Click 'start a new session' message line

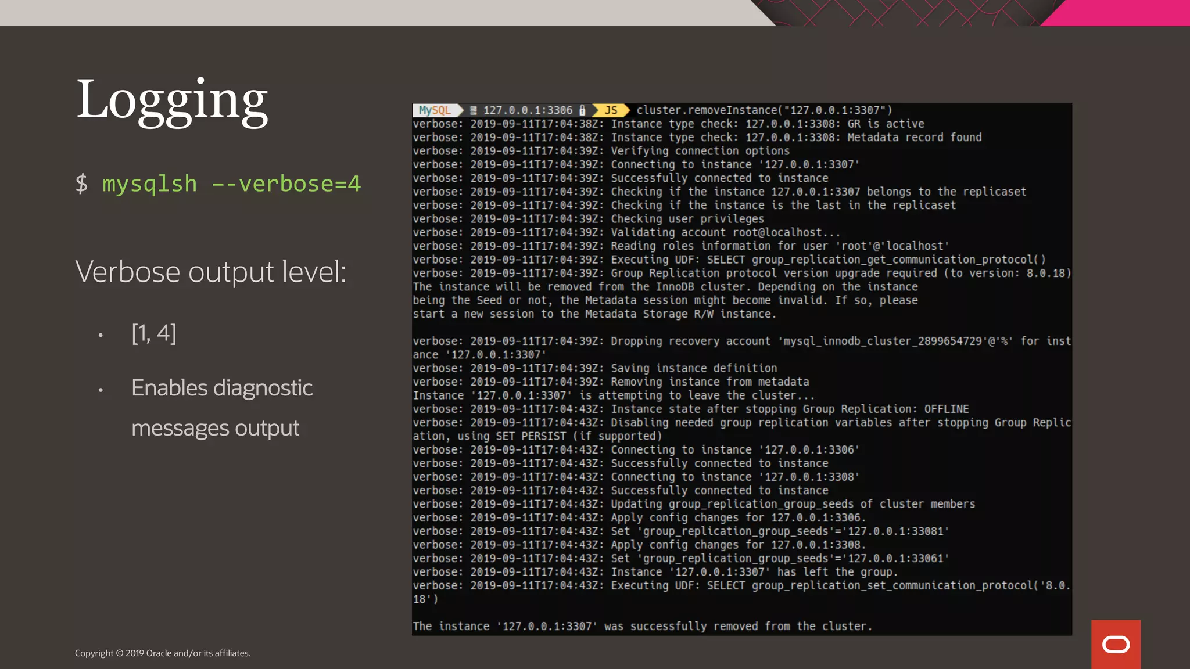[x=594, y=314]
